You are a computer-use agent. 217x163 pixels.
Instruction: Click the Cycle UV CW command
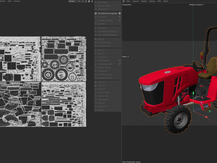108,96
